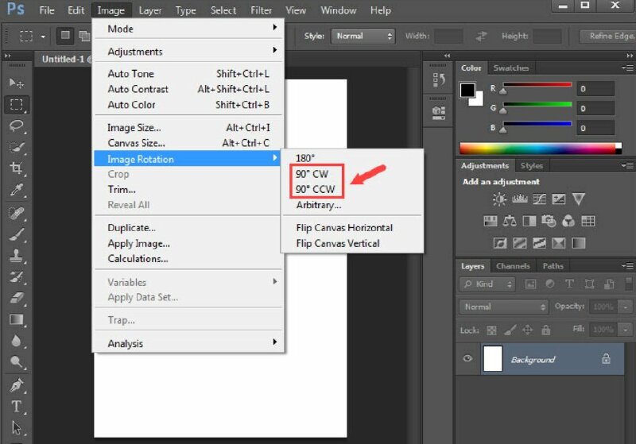
Task: Expand the Mode submenu
Action: (189, 29)
